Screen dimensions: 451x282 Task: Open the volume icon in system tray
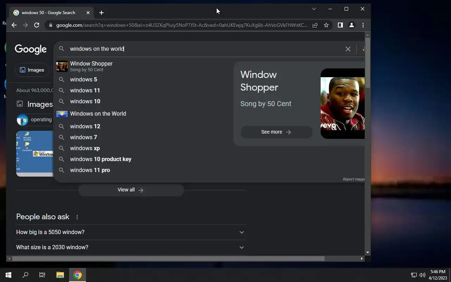422,275
